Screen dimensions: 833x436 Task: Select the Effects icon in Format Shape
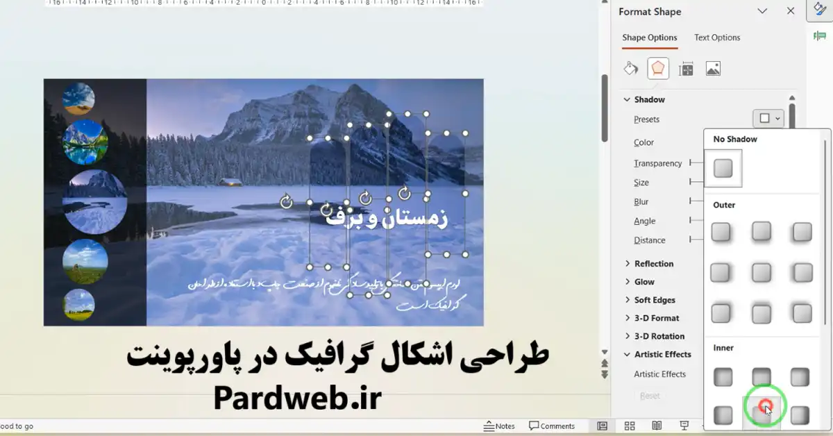pyautogui.click(x=657, y=67)
